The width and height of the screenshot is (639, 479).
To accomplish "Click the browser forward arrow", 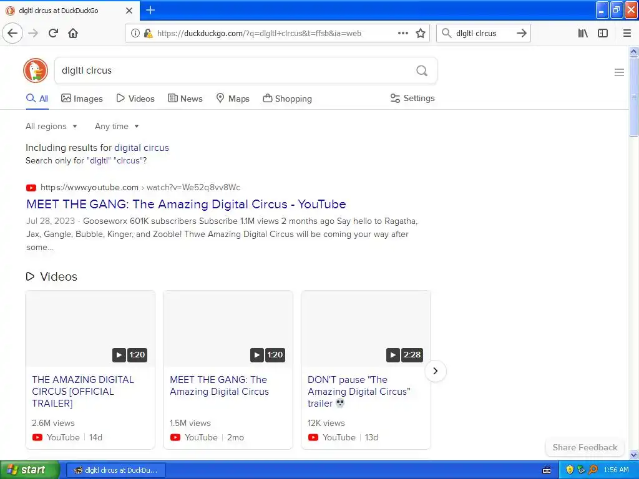I will click(33, 33).
